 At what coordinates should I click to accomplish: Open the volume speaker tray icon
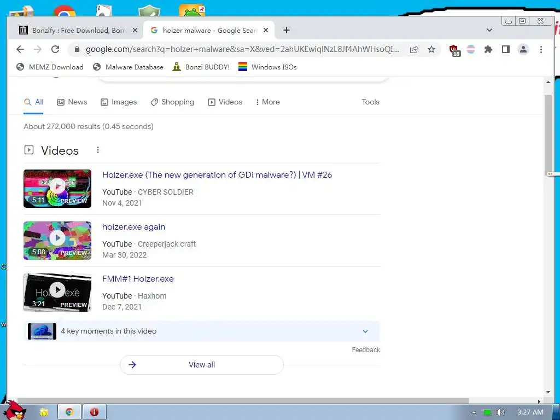(500, 412)
